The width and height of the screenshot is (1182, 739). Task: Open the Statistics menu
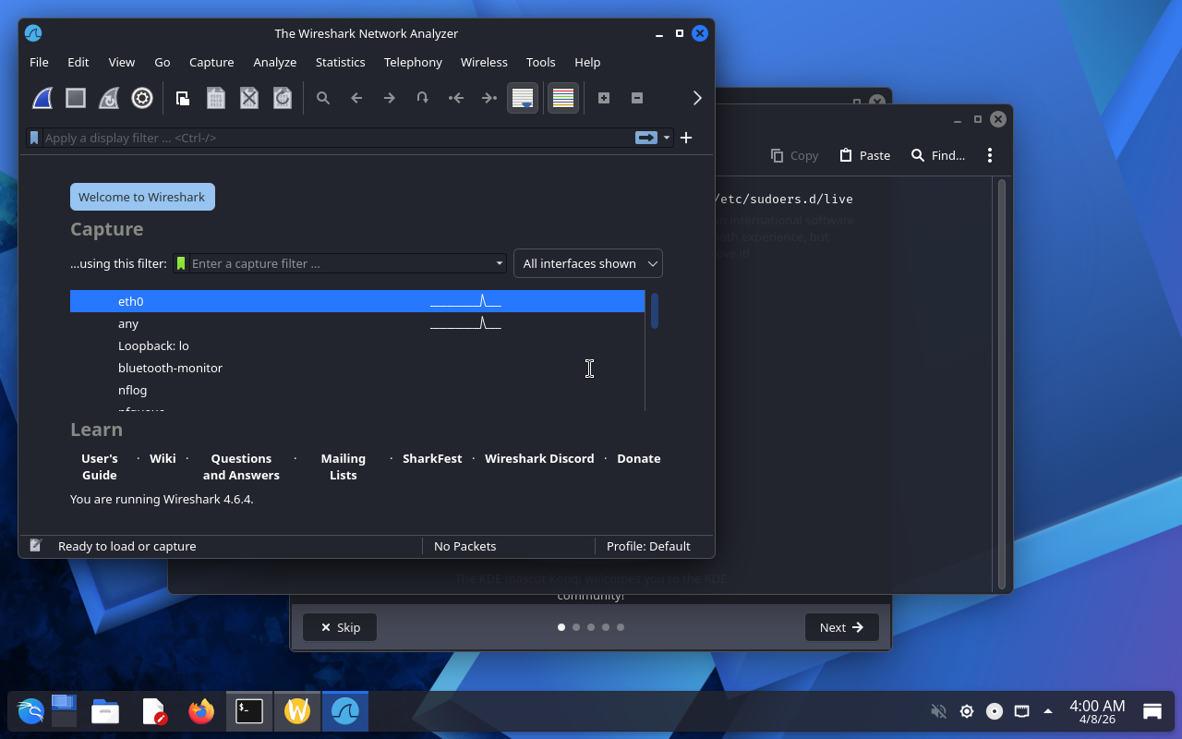(x=340, y=62)
